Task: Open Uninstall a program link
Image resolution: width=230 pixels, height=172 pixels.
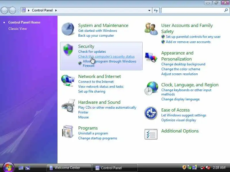Action: click(93, 133)
